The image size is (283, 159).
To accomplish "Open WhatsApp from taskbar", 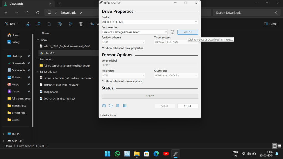I will point(117,154).
